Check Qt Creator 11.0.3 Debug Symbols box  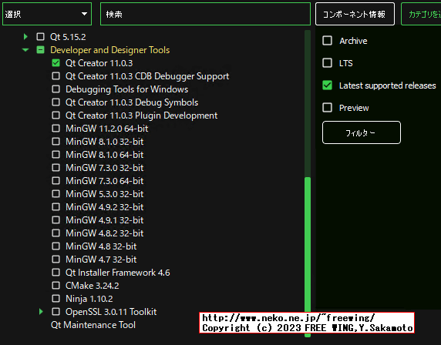pos(56,102)
